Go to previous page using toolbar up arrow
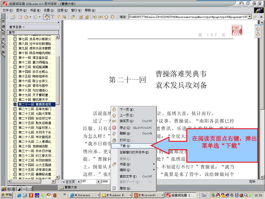 106,17
